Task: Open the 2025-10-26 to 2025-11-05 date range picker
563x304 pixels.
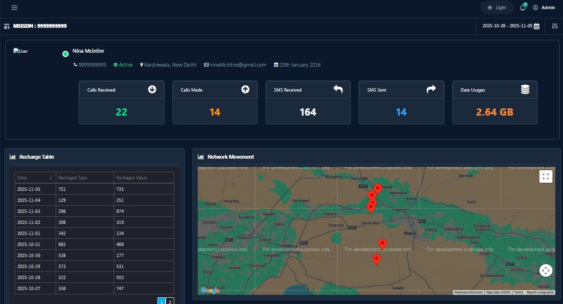Action: (x=506, y=26)
